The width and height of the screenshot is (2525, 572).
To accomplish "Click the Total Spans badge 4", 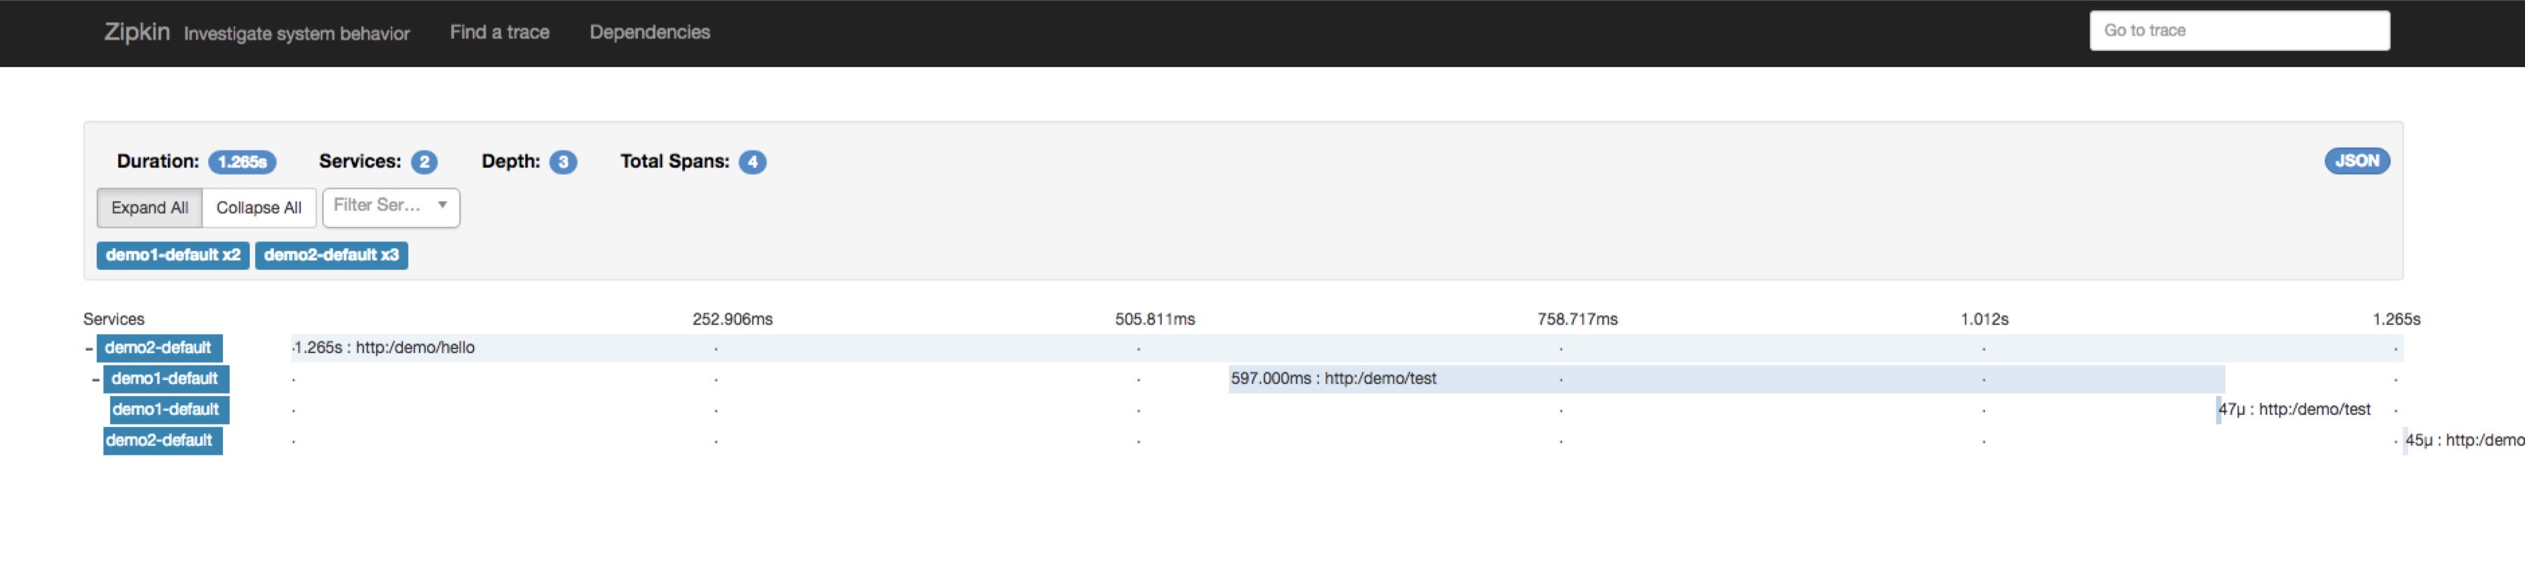I will [752, 162].
